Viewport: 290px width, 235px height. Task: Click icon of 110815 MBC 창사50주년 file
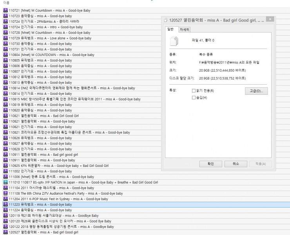click(5, 99)
